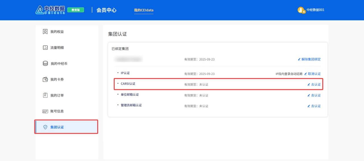Viewport: 364px width, 161px height.
Task: Click the 中经数据001 username
Action: (x=315, y=10)
